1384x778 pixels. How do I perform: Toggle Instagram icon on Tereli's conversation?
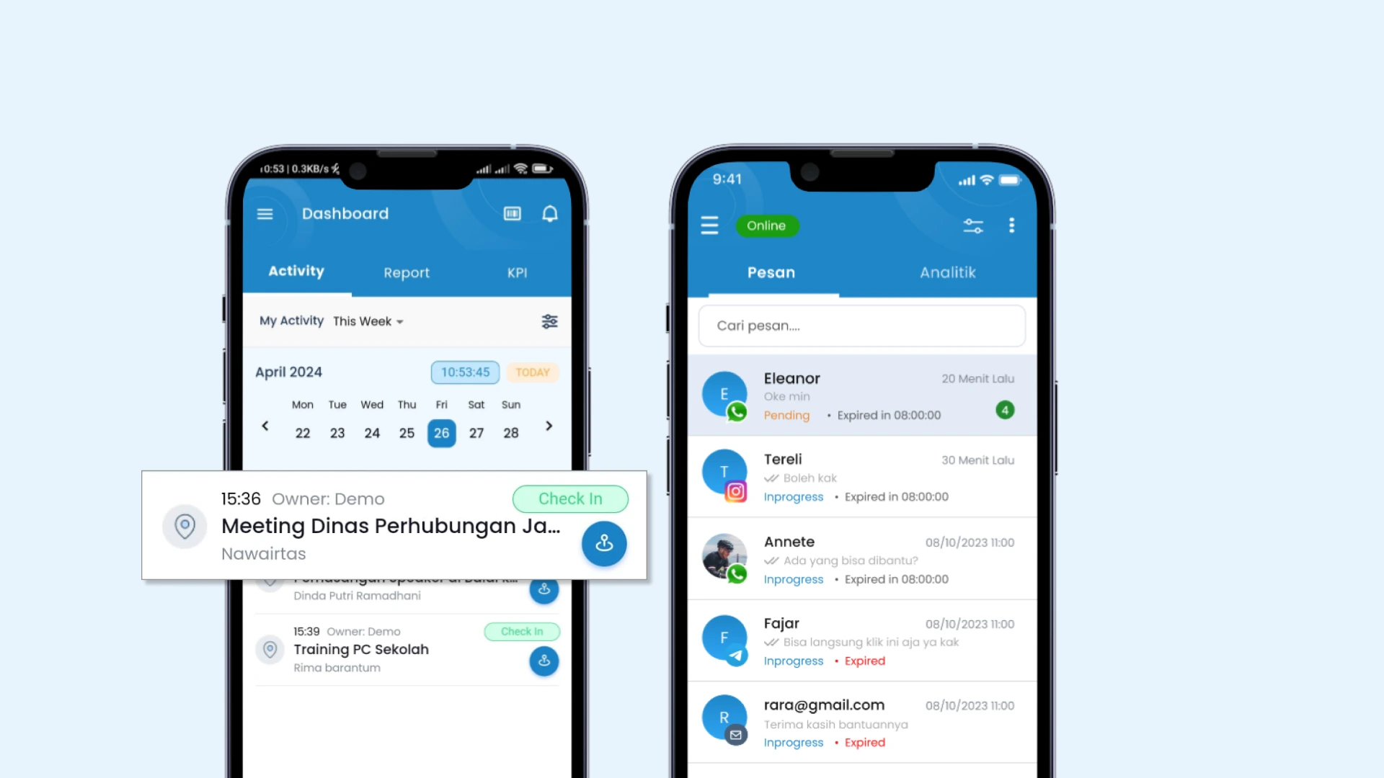[737, 492]
